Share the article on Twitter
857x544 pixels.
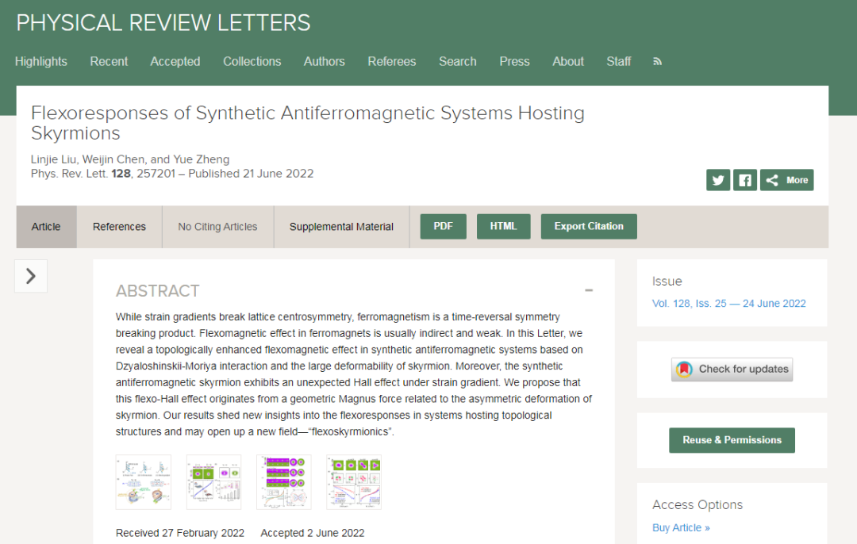[x=717, y=180]
